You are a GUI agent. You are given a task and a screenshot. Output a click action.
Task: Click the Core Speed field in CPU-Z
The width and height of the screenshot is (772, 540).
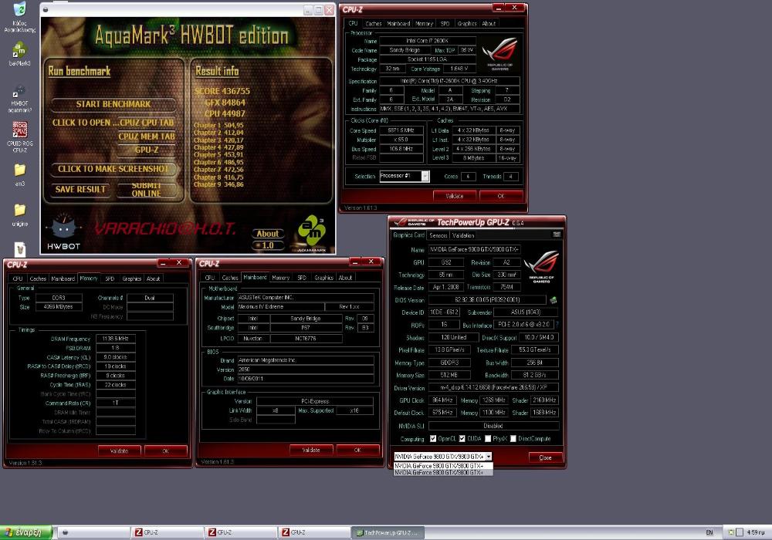click(401, 131)
